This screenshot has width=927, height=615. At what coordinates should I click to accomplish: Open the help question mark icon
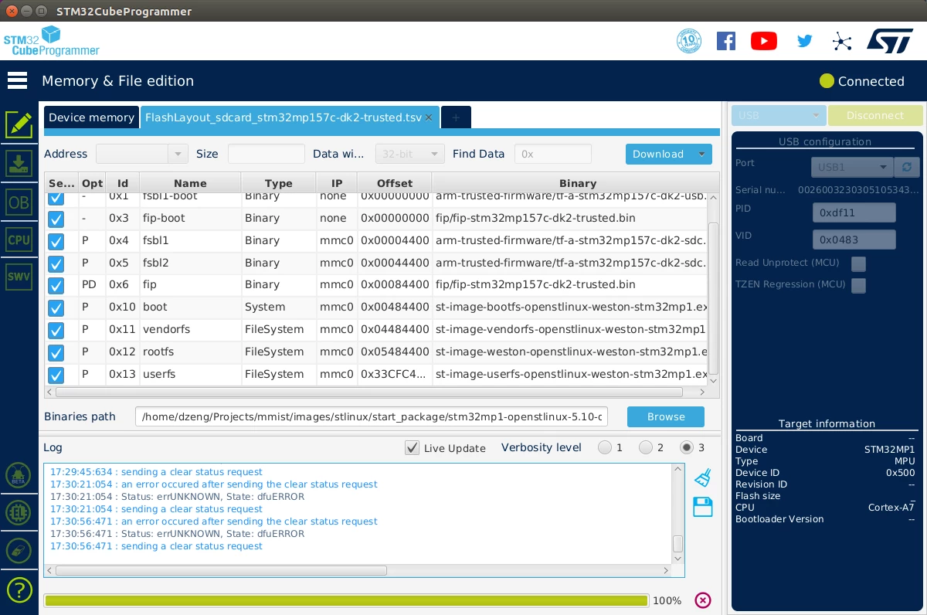[19, 590]
